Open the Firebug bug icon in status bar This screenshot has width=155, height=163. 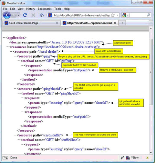(x=122, y=157)
